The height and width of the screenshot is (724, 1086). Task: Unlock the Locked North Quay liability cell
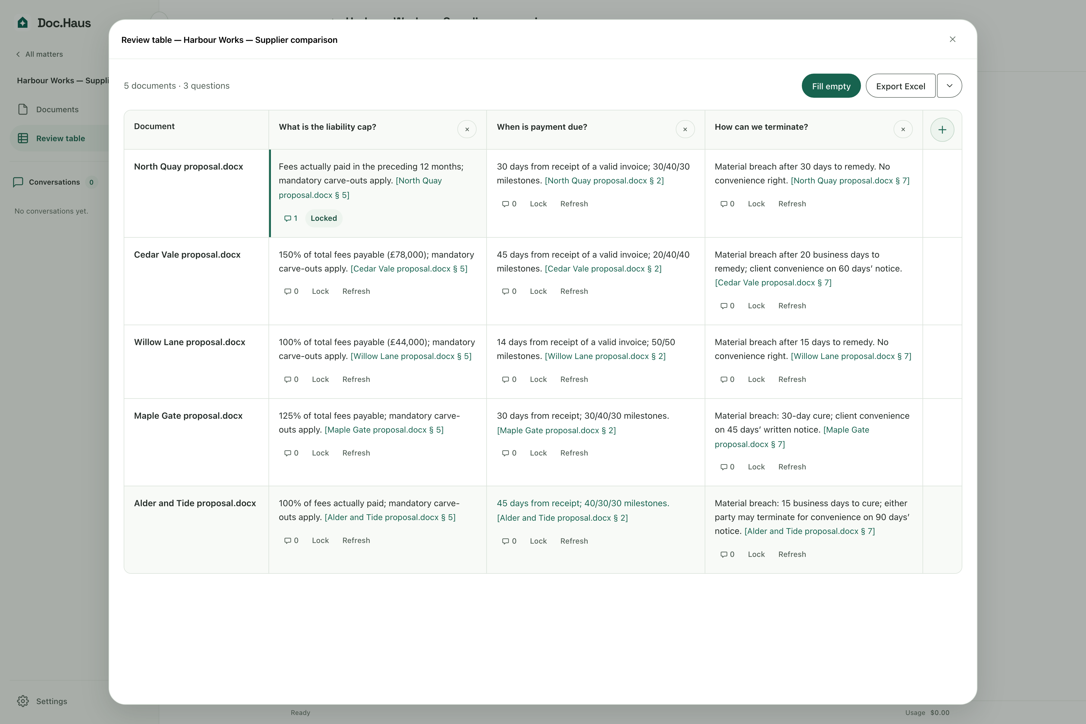pyautogui.click(x=324, y=218)
